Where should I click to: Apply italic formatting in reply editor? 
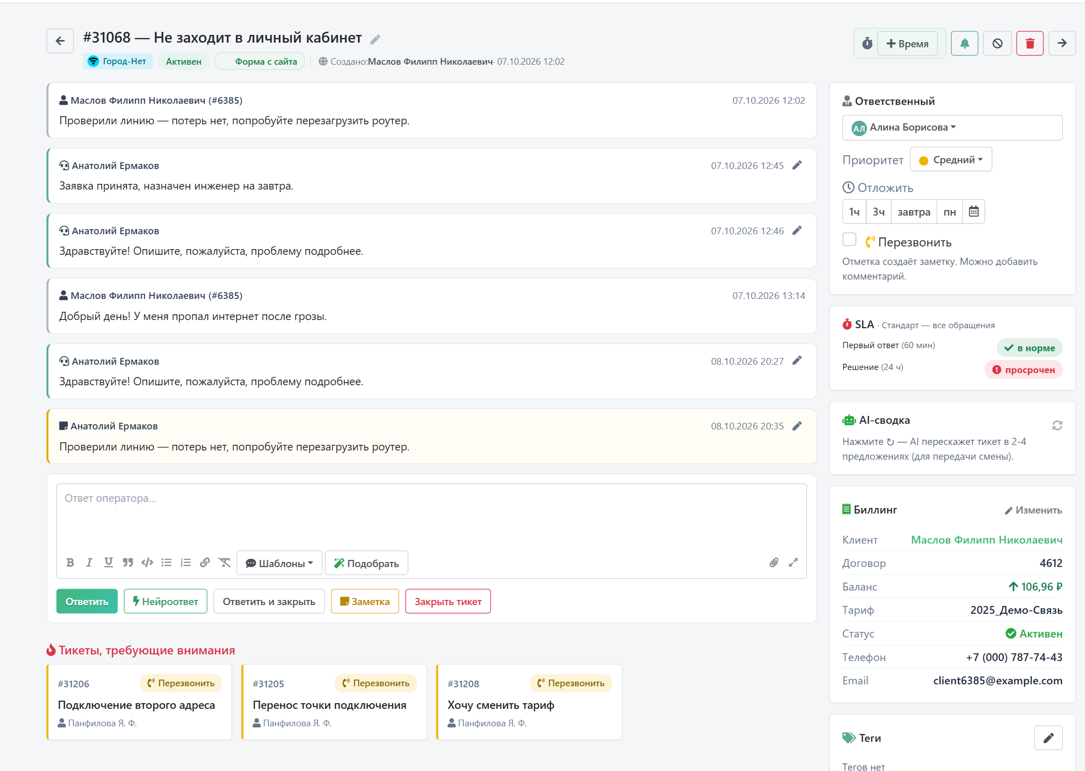click(x=89, y=562)
